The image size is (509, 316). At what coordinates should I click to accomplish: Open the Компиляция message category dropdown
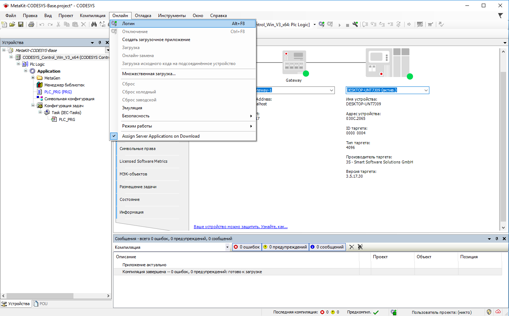coord(228,247)
